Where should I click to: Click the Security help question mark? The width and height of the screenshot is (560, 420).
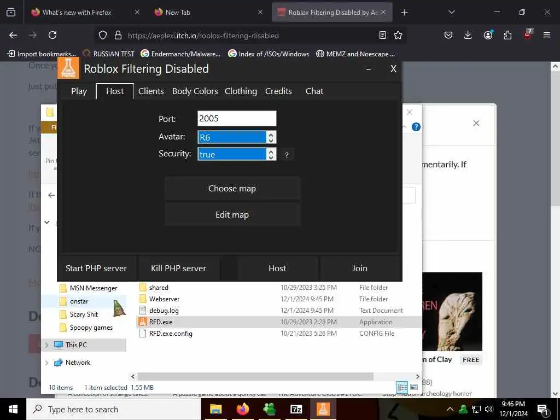(287, 155)
